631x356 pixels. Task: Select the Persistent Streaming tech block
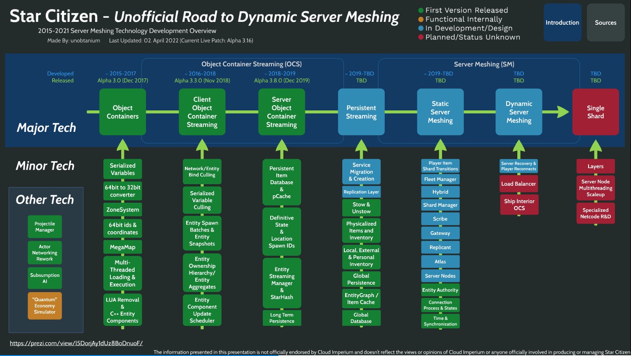point(361,112)
